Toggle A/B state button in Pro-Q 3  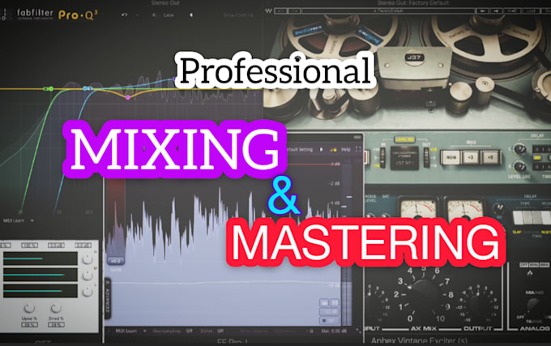(154, 15)
